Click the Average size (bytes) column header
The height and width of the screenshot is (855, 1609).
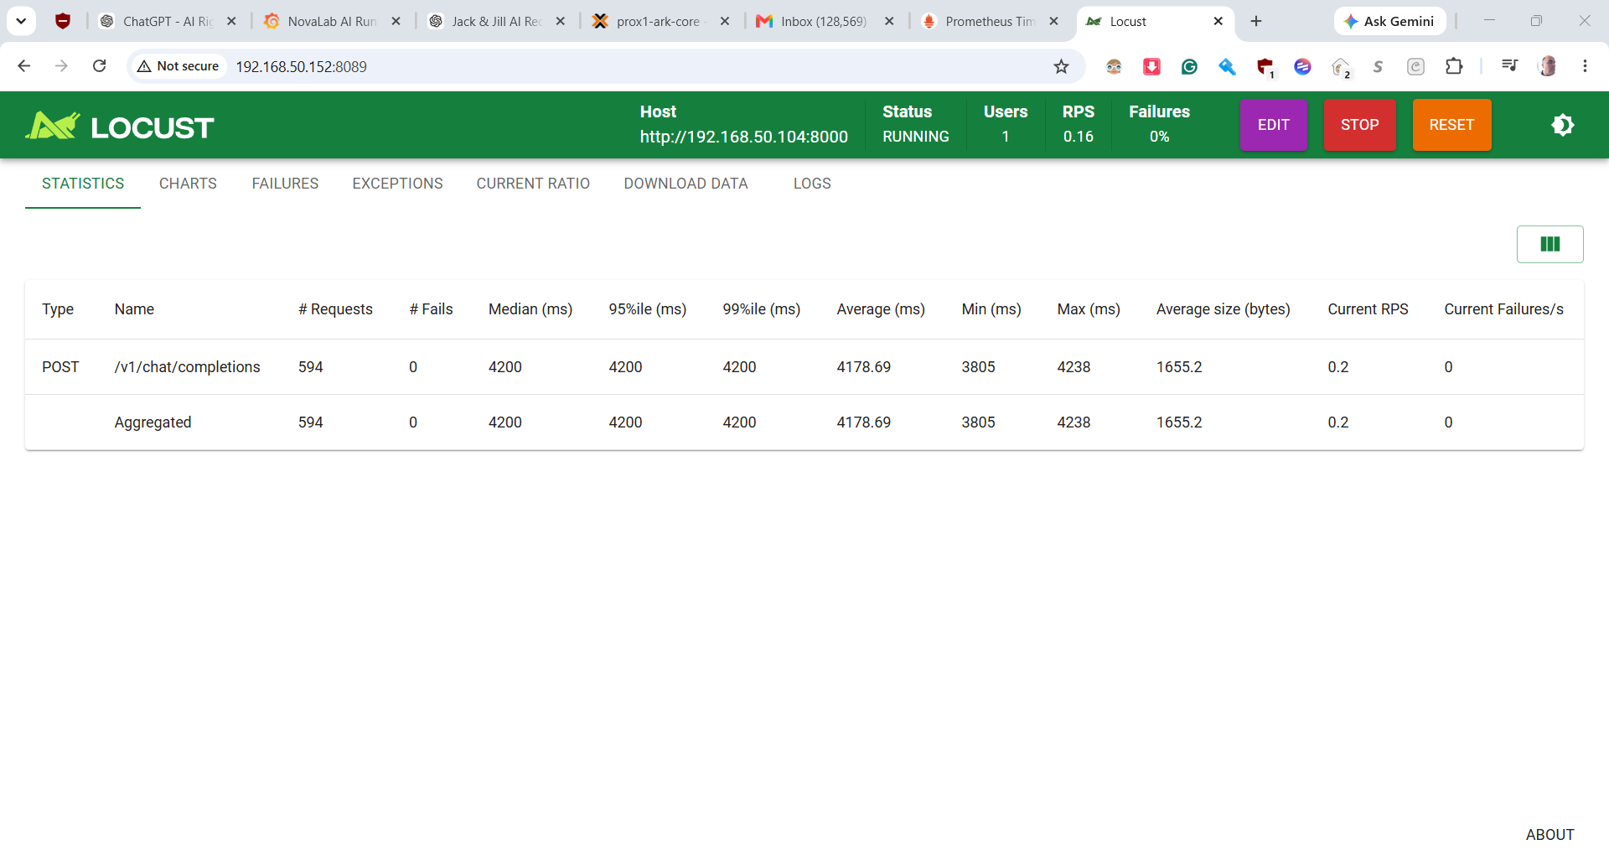[1223, 309]
